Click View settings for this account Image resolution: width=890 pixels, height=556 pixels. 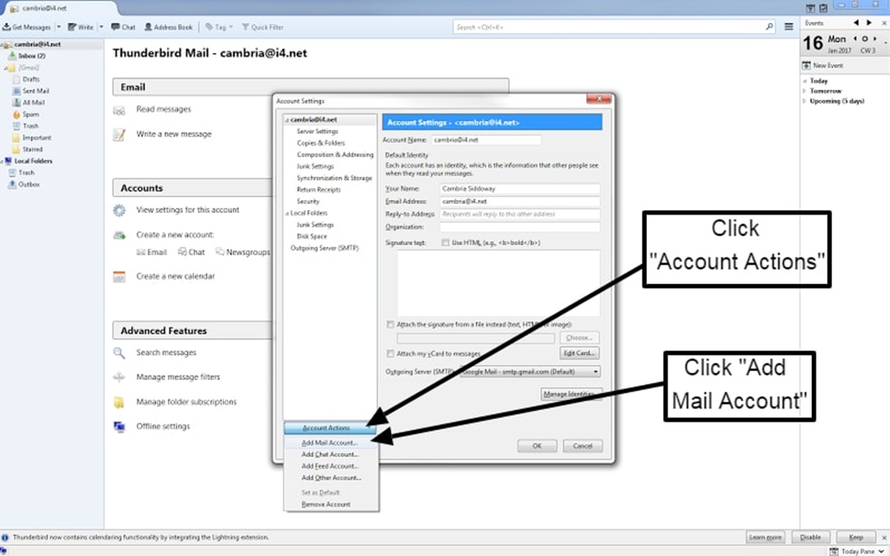click(188, 210)
